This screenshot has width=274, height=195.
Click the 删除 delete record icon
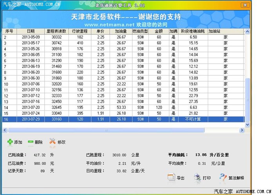point(31,142)
